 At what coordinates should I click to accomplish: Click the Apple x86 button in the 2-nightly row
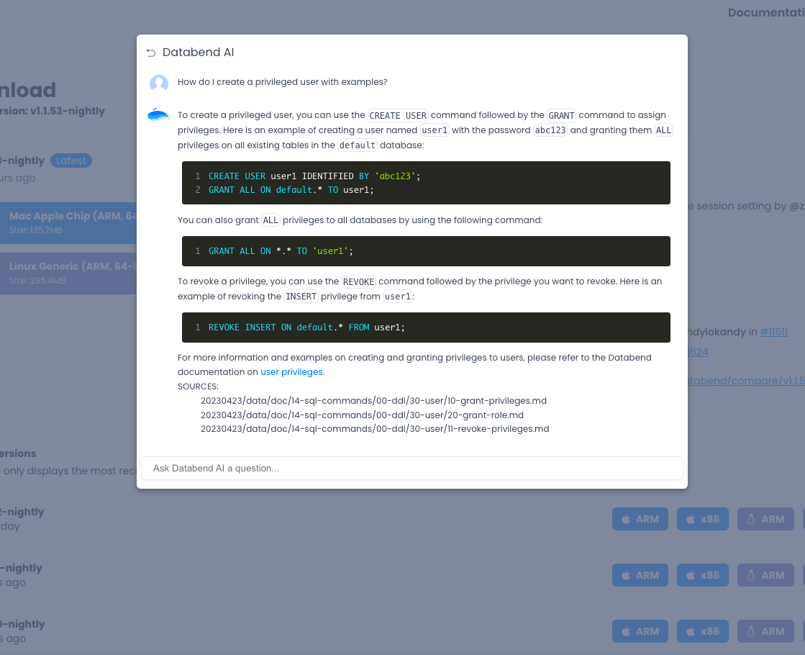point(702,519)
